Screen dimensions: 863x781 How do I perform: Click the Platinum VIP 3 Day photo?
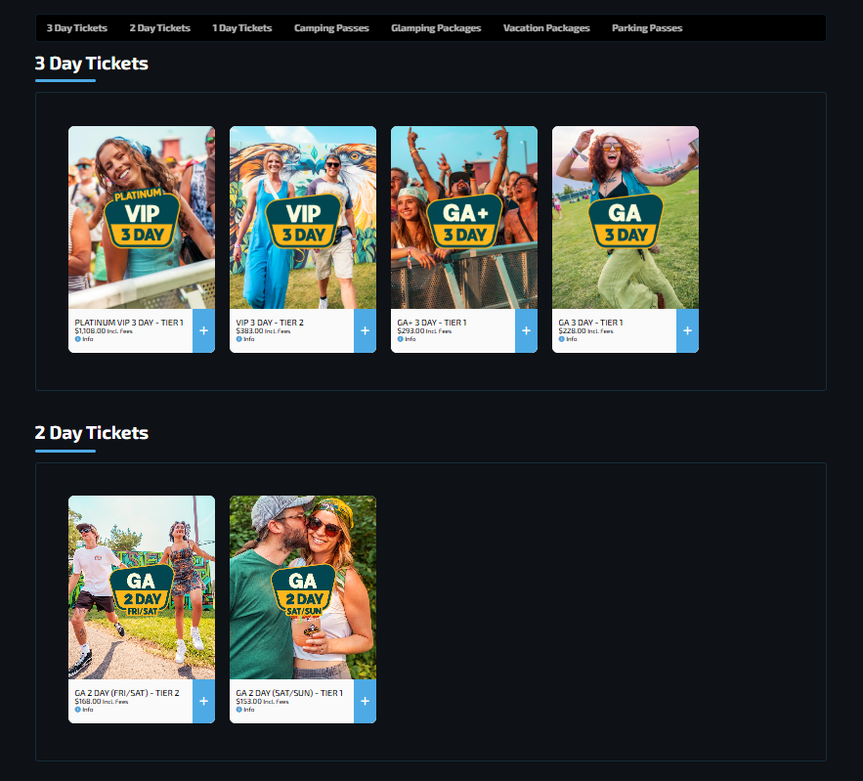[x=142, y=218]
